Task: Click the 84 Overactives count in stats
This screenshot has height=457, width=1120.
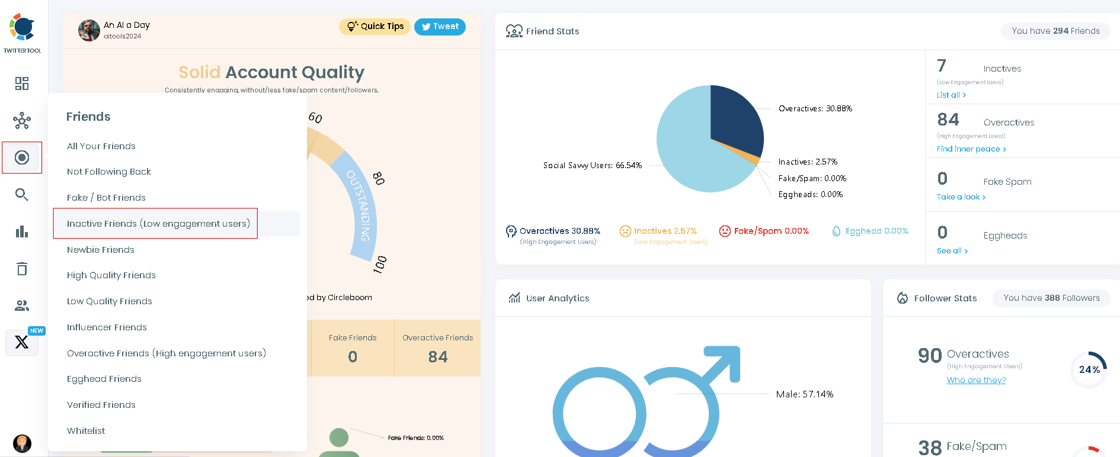Action: tap(948, 120)
